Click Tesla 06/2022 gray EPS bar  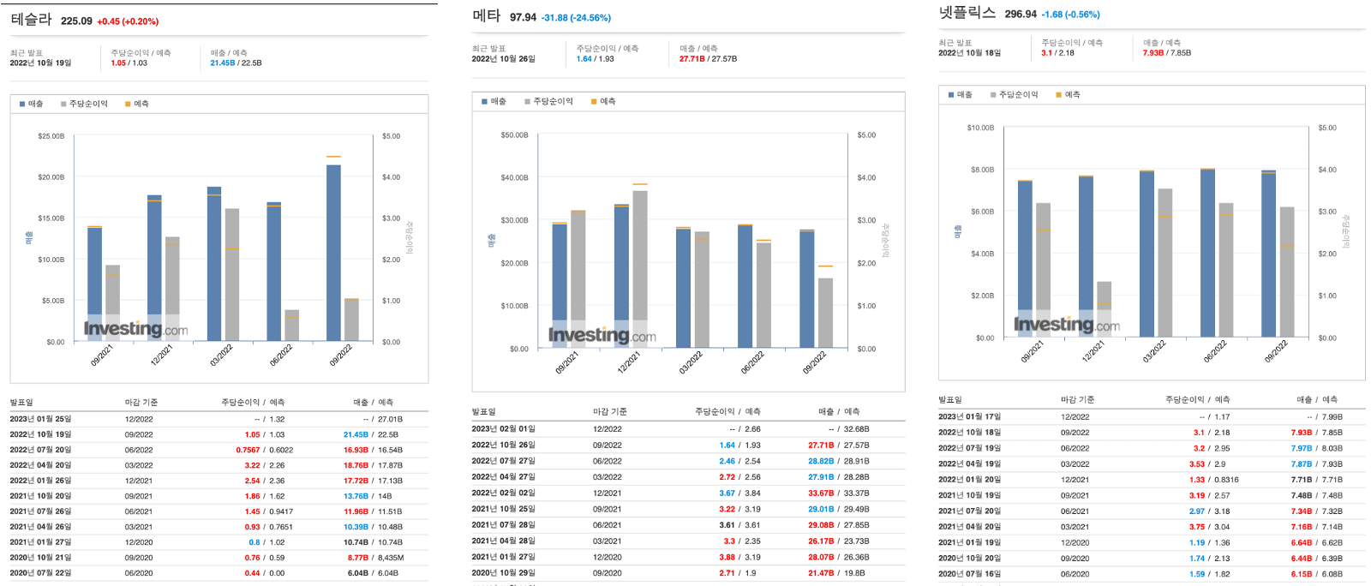pos(291,326)
